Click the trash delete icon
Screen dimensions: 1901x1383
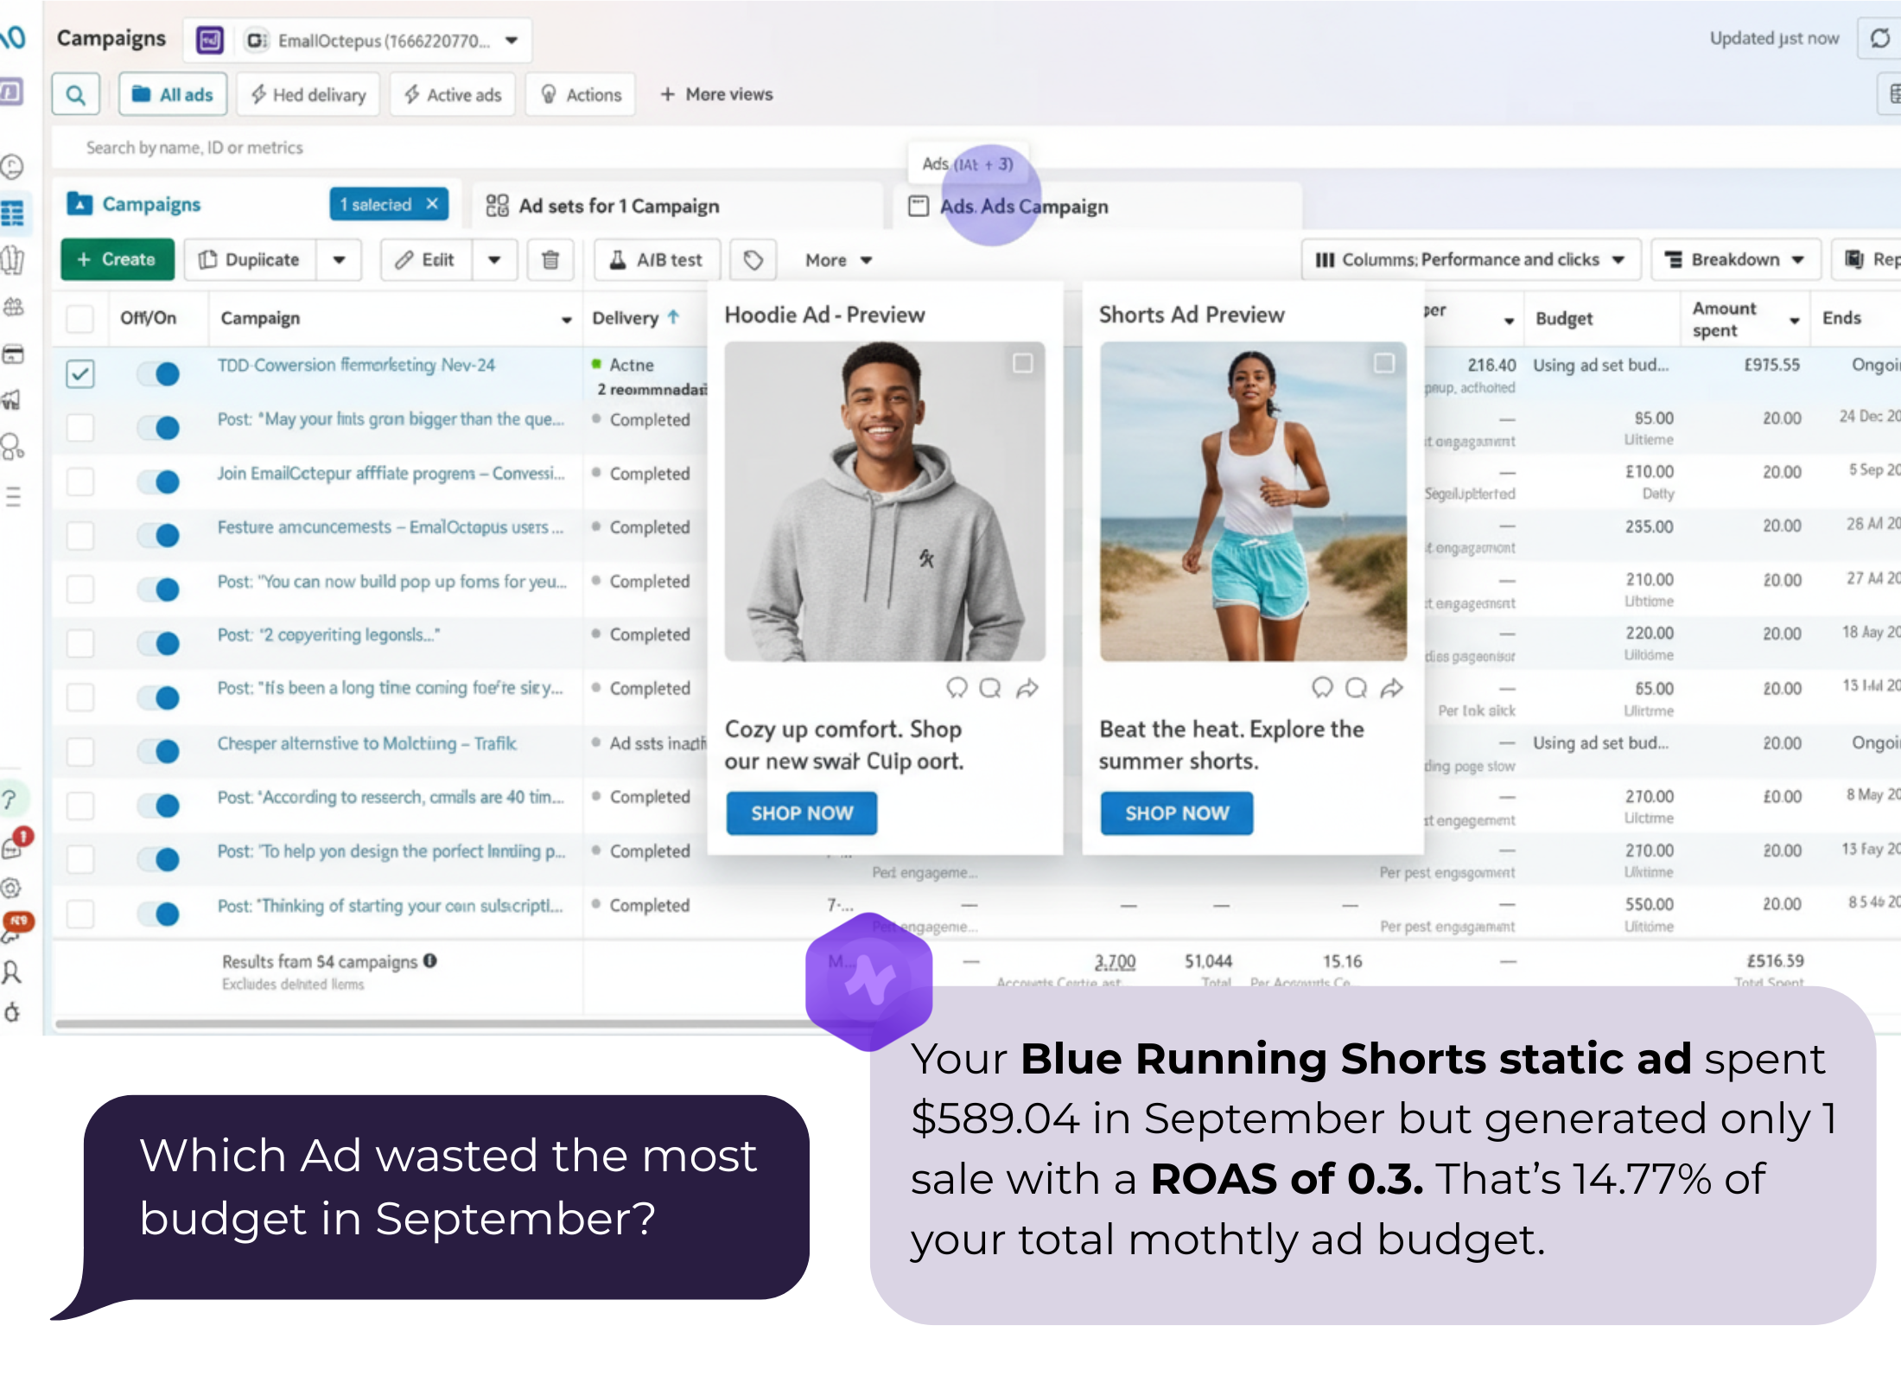(550, 259)
